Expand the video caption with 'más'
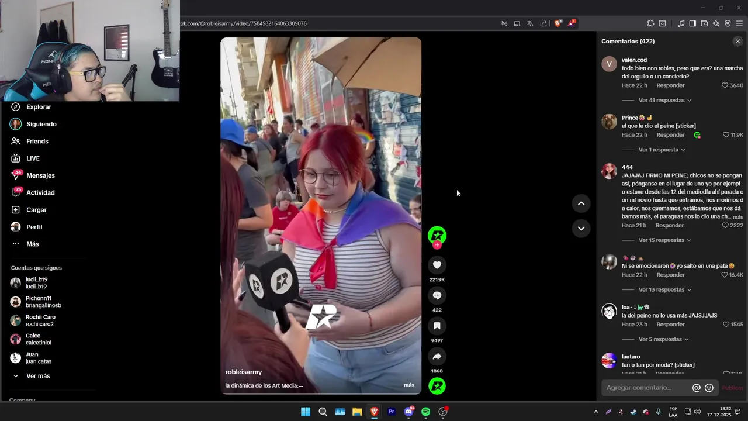Screen dimensions: 748x421 click(409, 385)
